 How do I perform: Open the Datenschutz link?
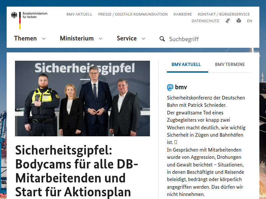coord(205,21)
